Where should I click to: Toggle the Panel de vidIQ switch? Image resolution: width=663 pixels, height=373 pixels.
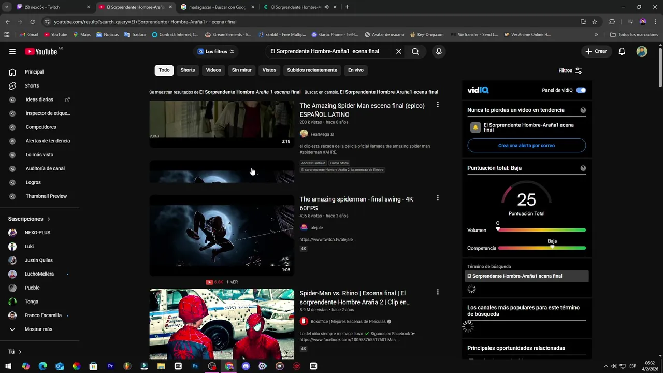[581, 90]
